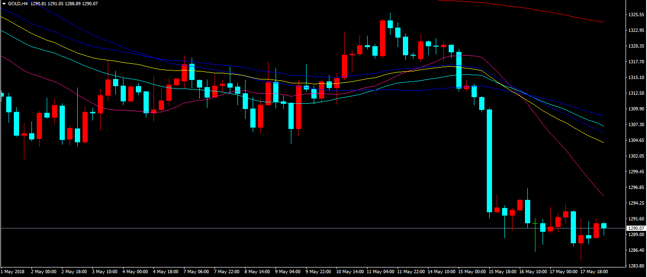Click the 10 May 14:00 time label
Viewport: 647px width, 277px height.
pos(350,272)
